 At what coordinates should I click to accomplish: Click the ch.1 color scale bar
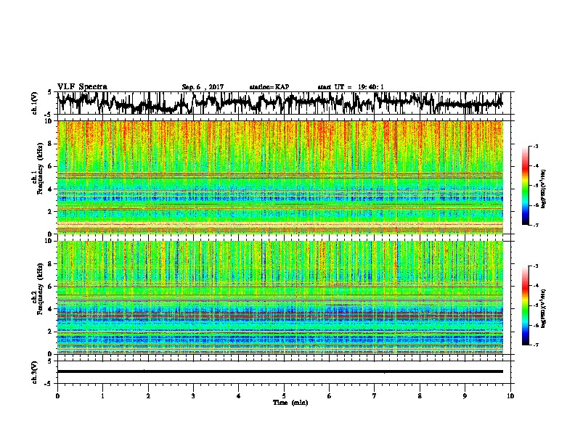[x=525, y=186]
